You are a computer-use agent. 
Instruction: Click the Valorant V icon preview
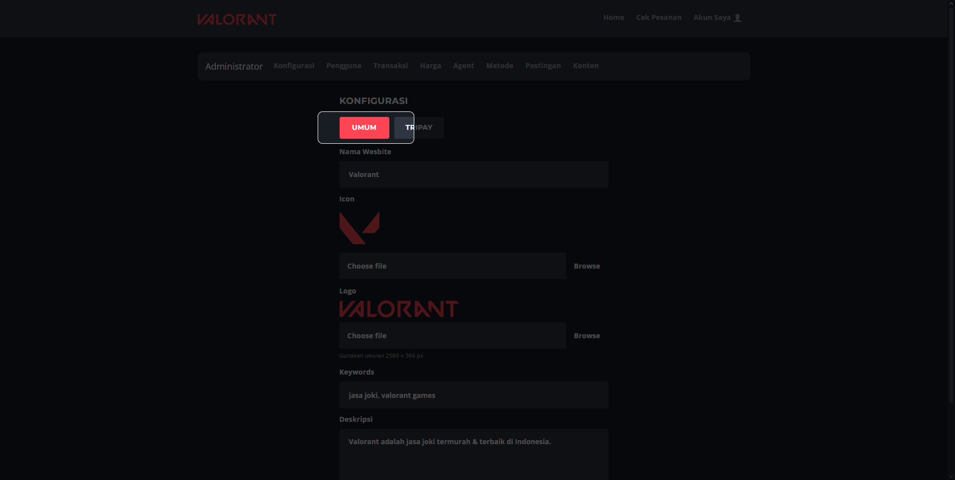[359, 228]
